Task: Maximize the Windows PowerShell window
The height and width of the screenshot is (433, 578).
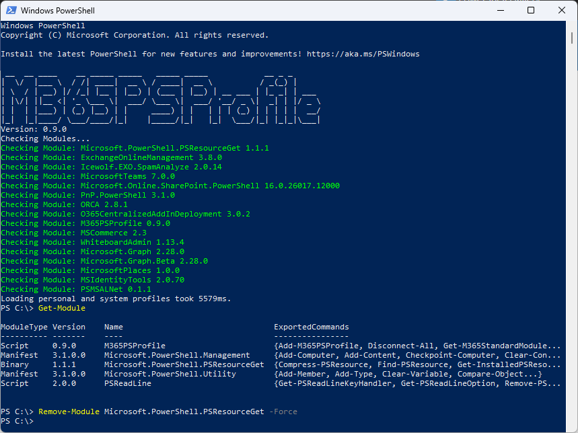Action: coord(531,10)
